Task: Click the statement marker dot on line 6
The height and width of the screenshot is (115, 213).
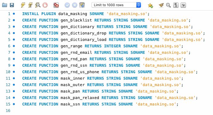Action: pos(14,46)
